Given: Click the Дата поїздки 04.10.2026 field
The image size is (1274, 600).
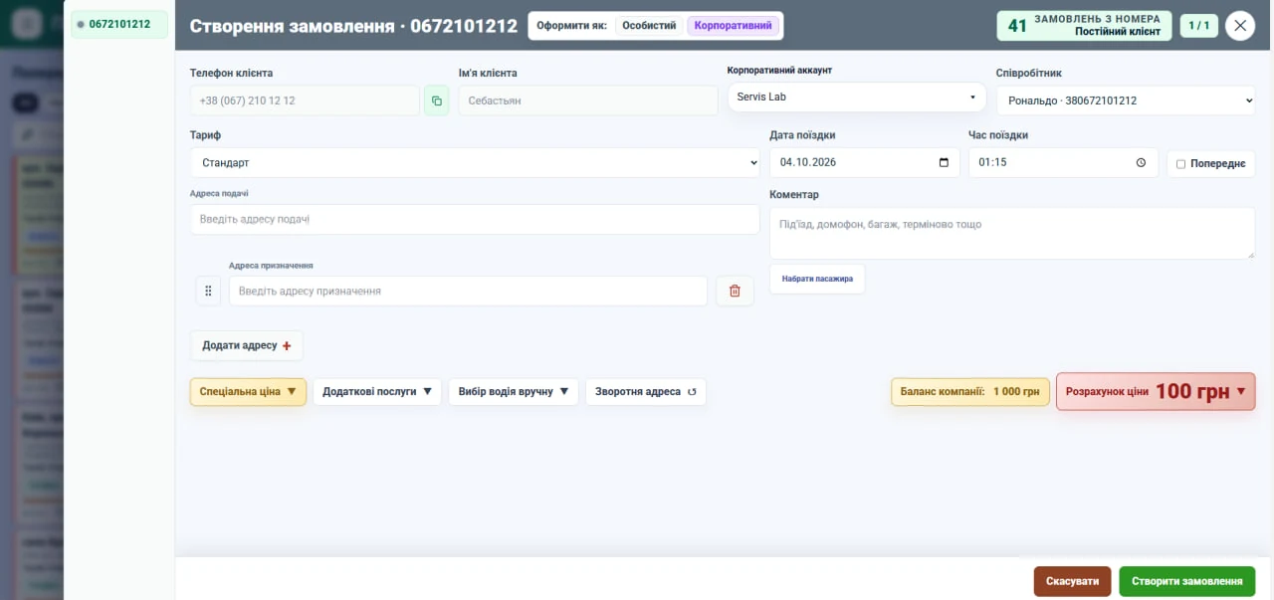Looking at the screenshot, I should coord(864,162).
